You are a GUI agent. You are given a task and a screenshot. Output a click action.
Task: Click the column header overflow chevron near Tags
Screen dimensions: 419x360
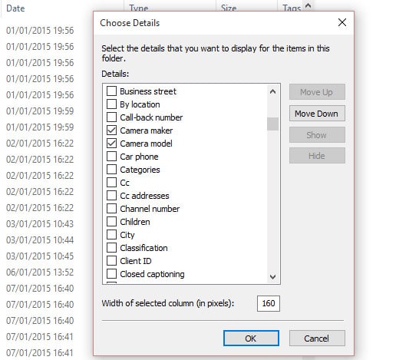tap(308, 5)
